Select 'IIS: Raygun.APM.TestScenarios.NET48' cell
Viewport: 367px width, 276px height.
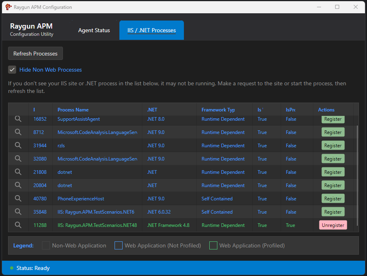pos(97,225)
